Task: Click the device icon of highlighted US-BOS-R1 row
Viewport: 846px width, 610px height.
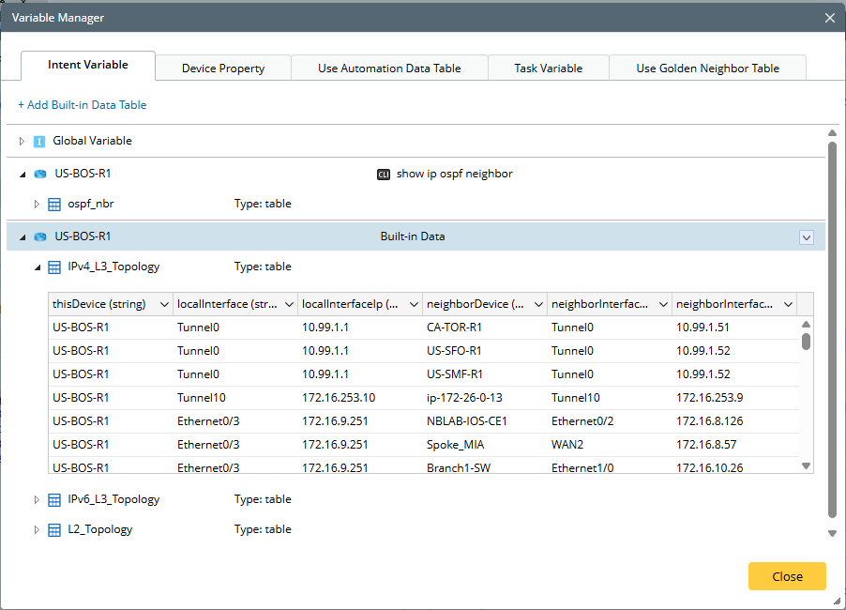Action: (x=39, y=237)
